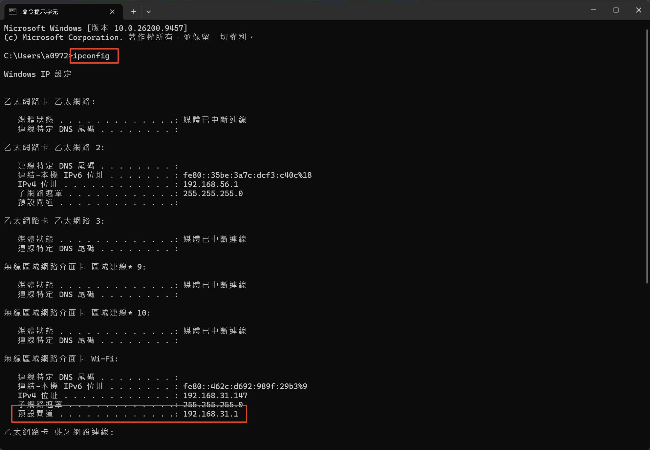Click the typed ipconfig command

[91, 56]
